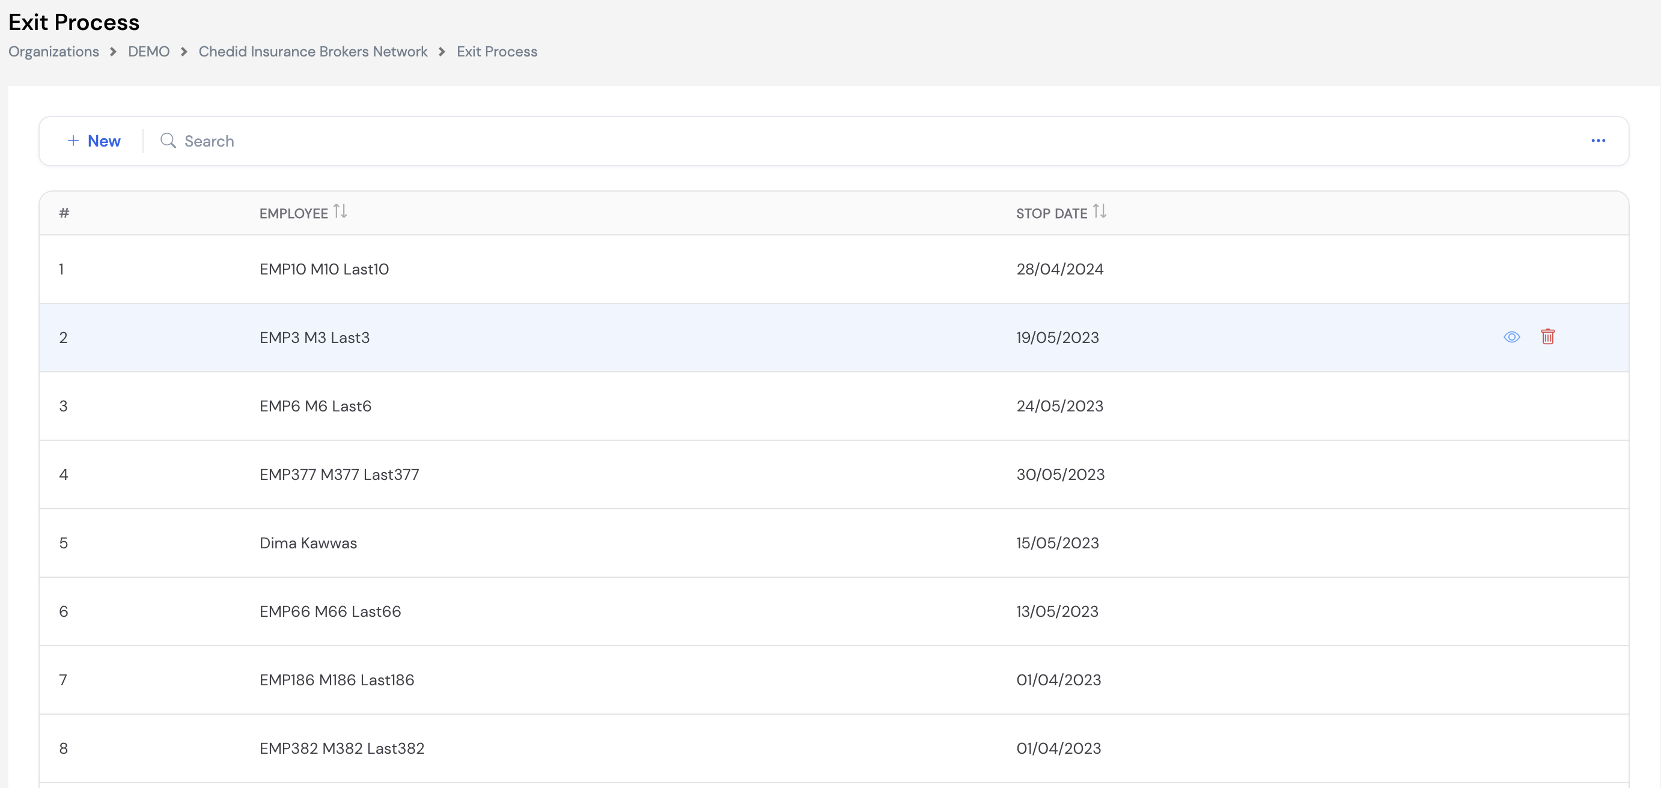Image resolution: width=1661 pixels, height=788 pixels.
Task: Click row number 8 of EMP382
Action: [63, 748]
